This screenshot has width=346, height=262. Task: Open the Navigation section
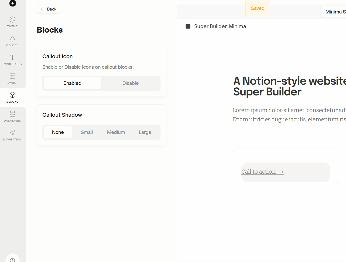[12, 135]
